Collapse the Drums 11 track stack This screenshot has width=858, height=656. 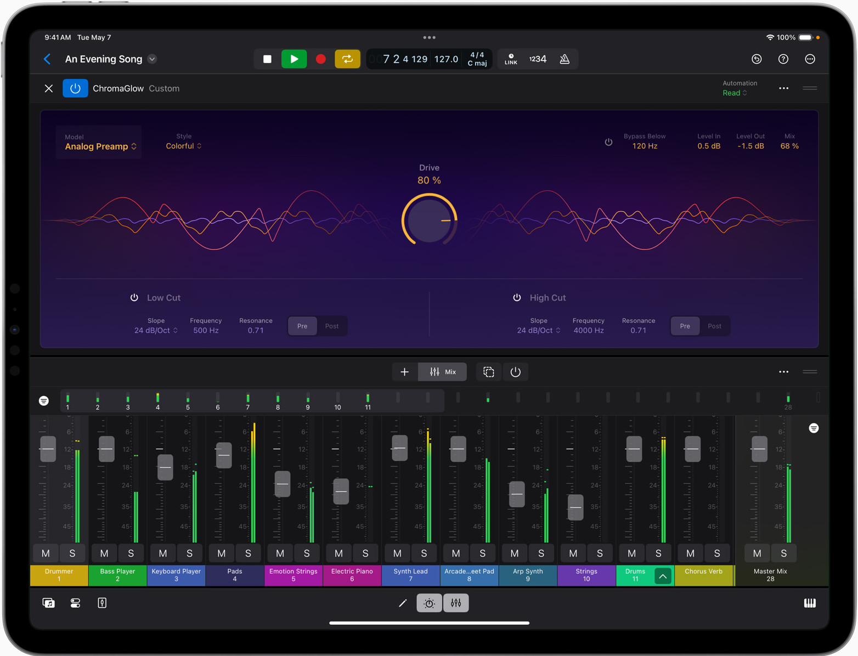[663, 575]
